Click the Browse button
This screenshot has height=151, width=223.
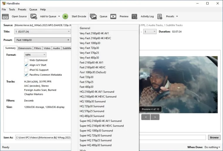tap(214, 137)
